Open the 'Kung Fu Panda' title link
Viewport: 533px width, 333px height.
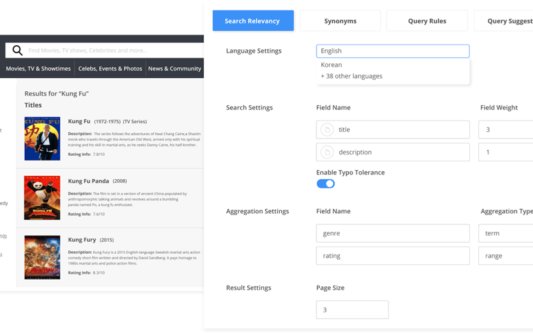[x=89, y=181]
